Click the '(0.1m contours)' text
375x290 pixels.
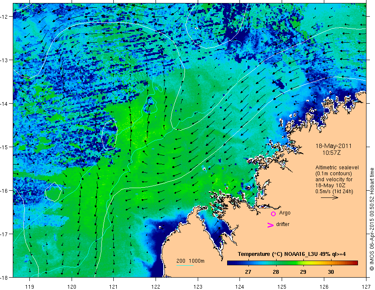click(334, 174)
